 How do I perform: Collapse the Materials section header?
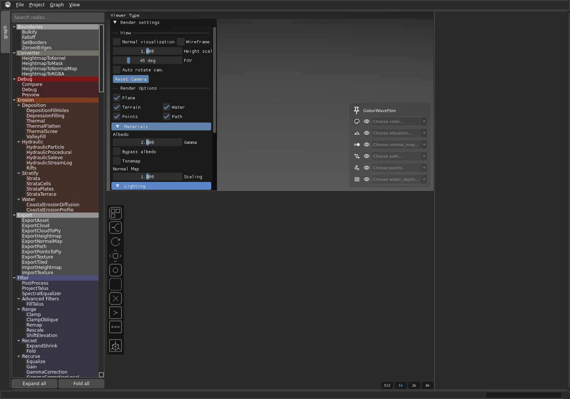[x=161, y=127]
